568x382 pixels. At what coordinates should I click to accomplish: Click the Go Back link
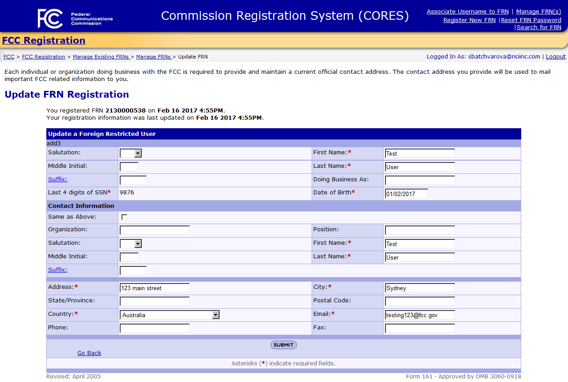click(x=89, y=353)
